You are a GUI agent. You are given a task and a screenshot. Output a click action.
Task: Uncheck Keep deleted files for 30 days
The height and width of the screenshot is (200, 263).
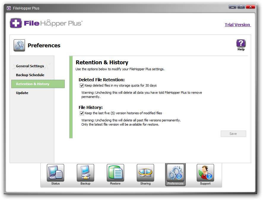coord(82,85)
